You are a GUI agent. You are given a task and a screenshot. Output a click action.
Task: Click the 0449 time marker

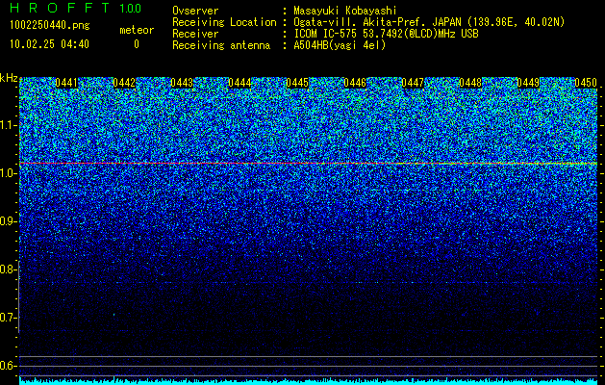pyautogui.click(x=528, y=83)
